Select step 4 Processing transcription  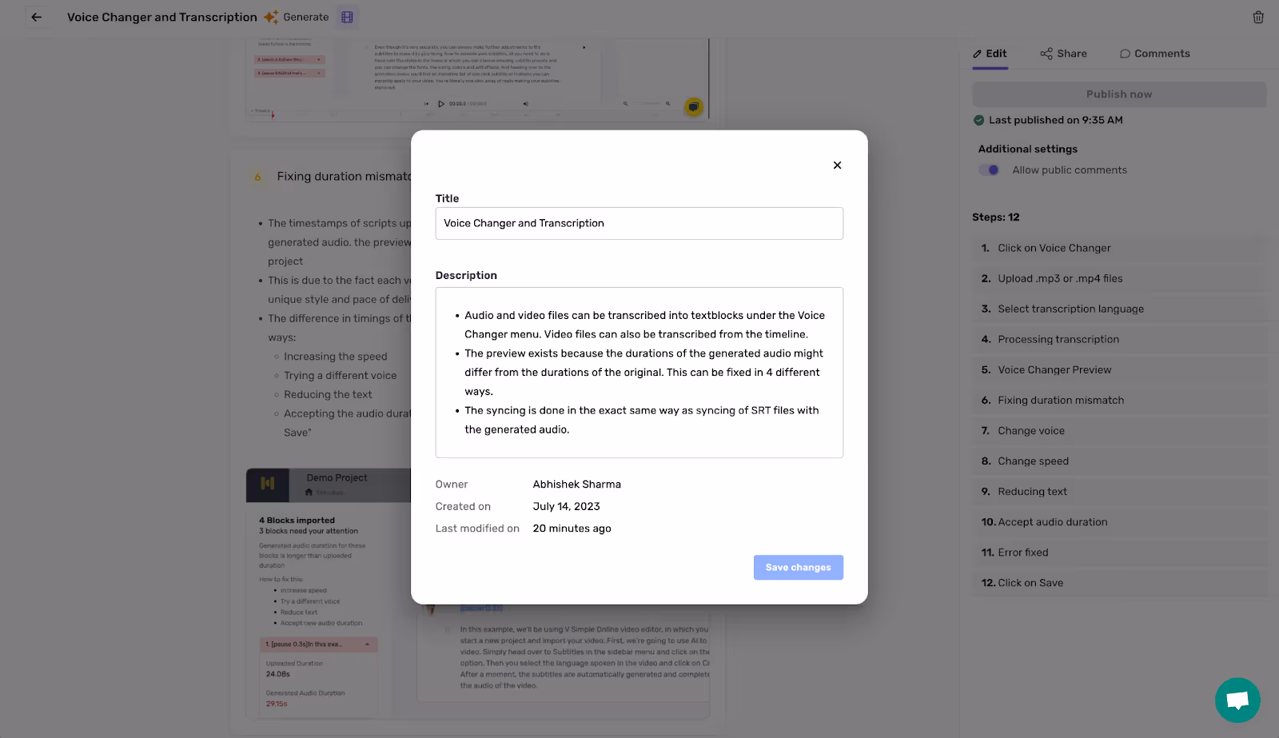tap(1119, 339)
